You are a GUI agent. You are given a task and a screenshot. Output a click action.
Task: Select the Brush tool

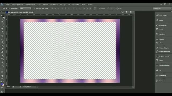2,39
